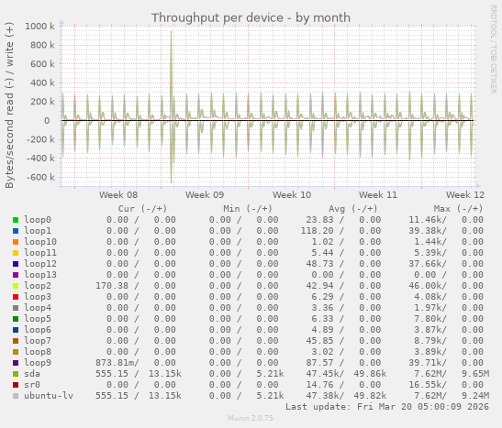Click the loop2 lime legend swatch

coord(16,286)
